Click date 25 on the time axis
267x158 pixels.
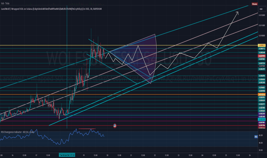coord(226,155)
